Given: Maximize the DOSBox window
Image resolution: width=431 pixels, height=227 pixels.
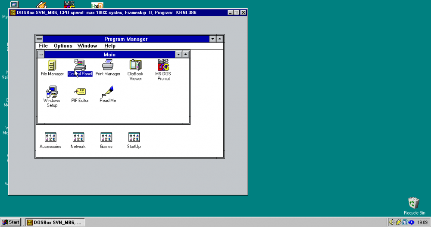Looking at the screenshot, I should (237, 12).
